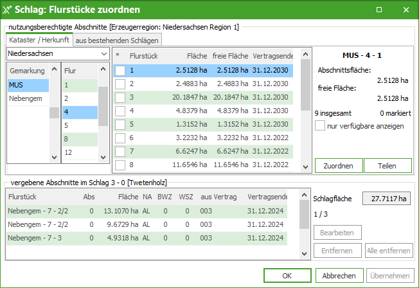This screenshot has width=419, height=288.
Task: Tick checkbox for Flurstück 3
Action: click(120, 97)
